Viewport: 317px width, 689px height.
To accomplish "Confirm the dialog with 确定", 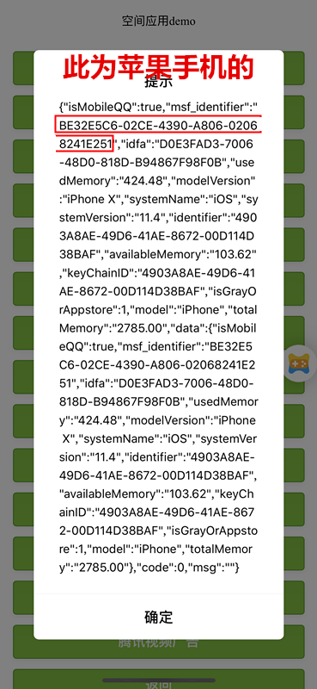I will (158, 617).
